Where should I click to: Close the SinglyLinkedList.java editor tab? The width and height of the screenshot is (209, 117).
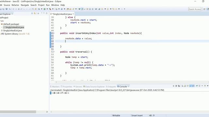pyautogui.click(x=73, y=14)
